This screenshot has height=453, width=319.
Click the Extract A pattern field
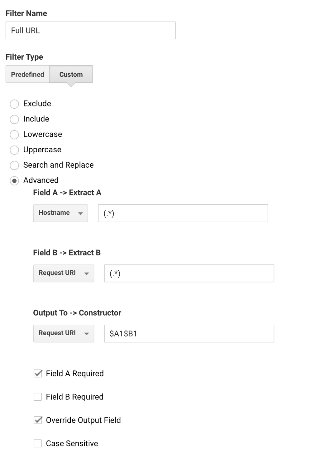[183, 213]
